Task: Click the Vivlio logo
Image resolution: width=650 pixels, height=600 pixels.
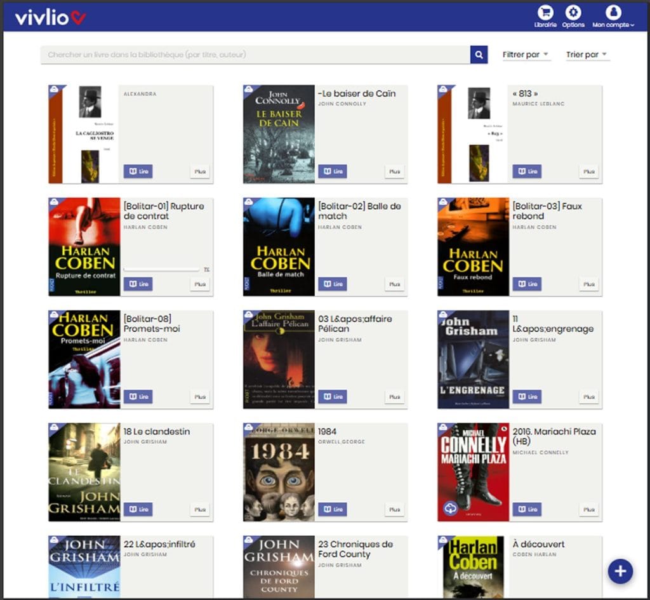Action: pos(50,17)
